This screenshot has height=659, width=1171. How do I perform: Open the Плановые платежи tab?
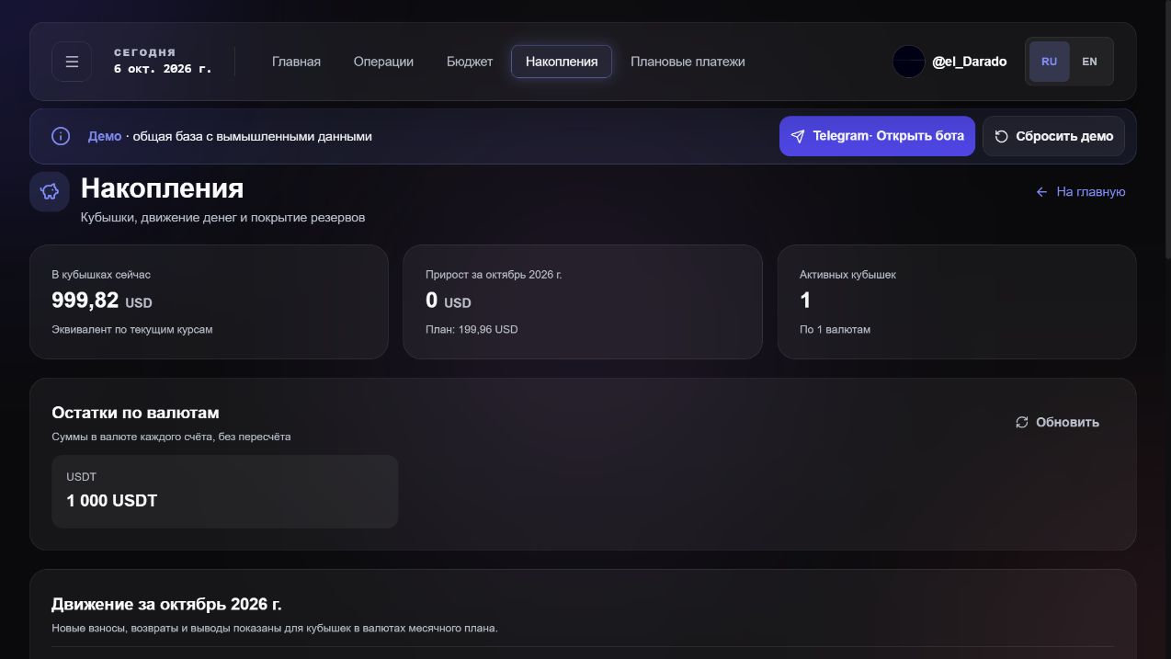pyautogui.click(x=688, y=62)
